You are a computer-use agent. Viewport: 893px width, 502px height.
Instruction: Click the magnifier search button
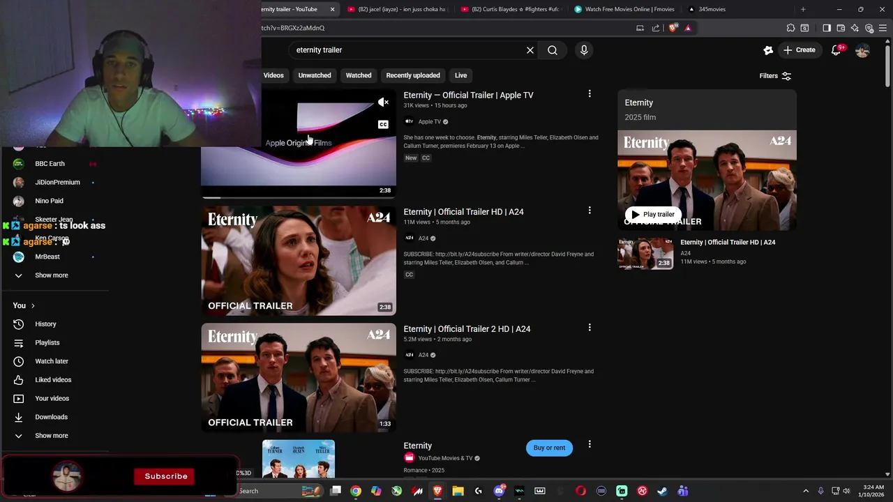tap(553, 50)
